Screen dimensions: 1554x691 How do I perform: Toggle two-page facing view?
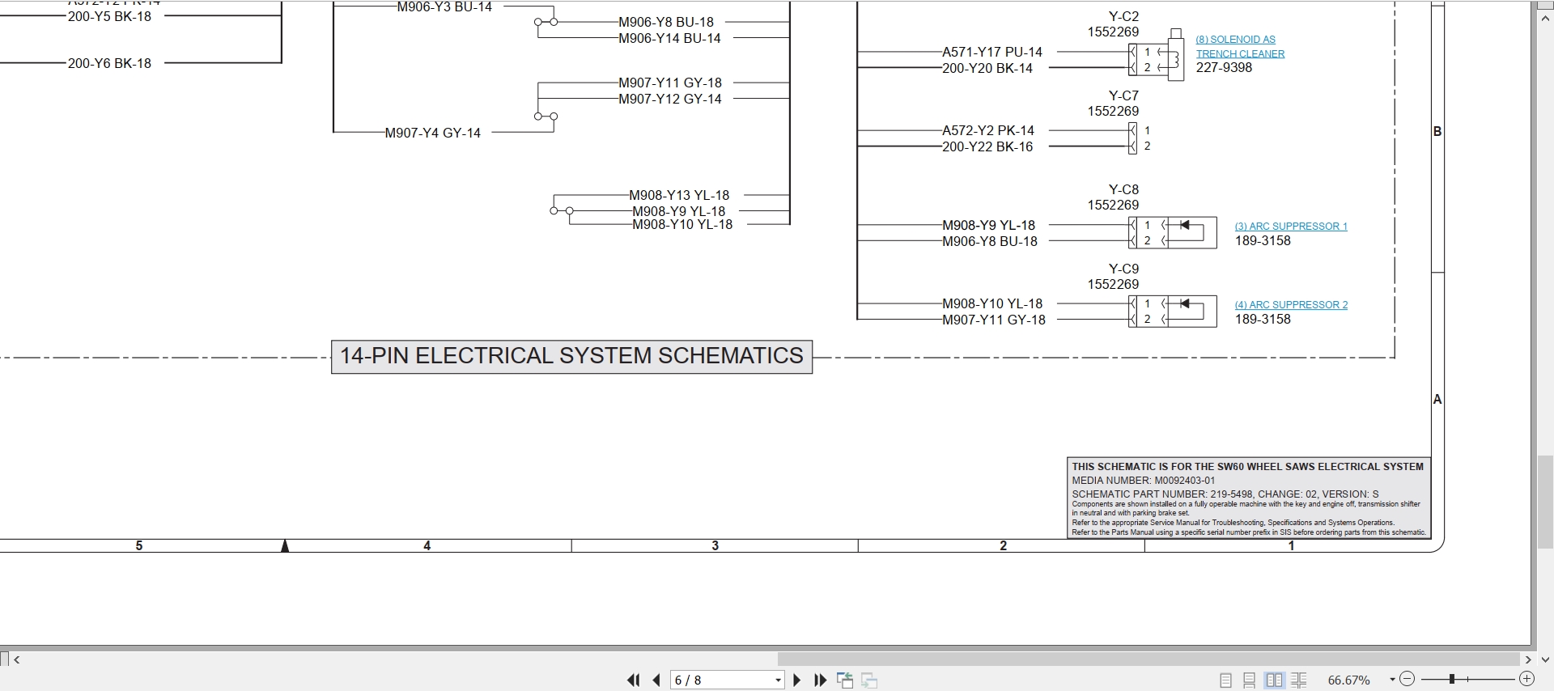1275,680
